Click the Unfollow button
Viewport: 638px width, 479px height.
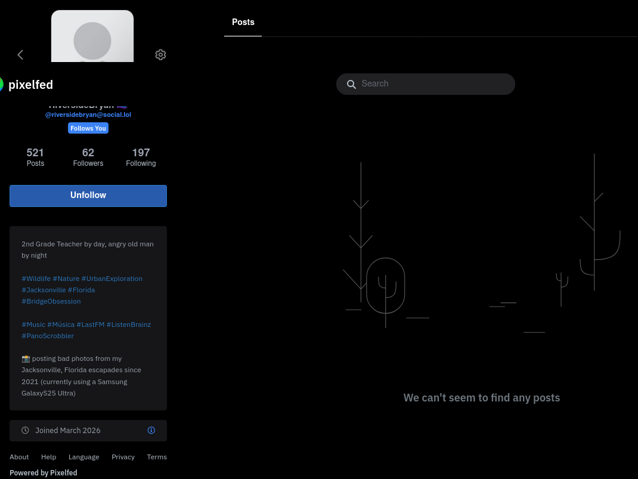(88, 196)
